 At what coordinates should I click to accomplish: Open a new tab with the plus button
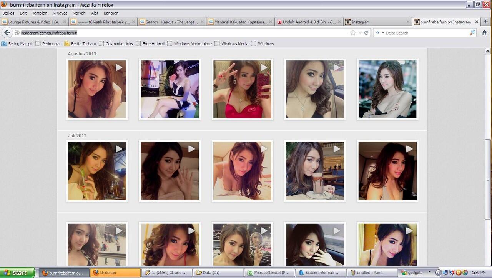[486, 22]
